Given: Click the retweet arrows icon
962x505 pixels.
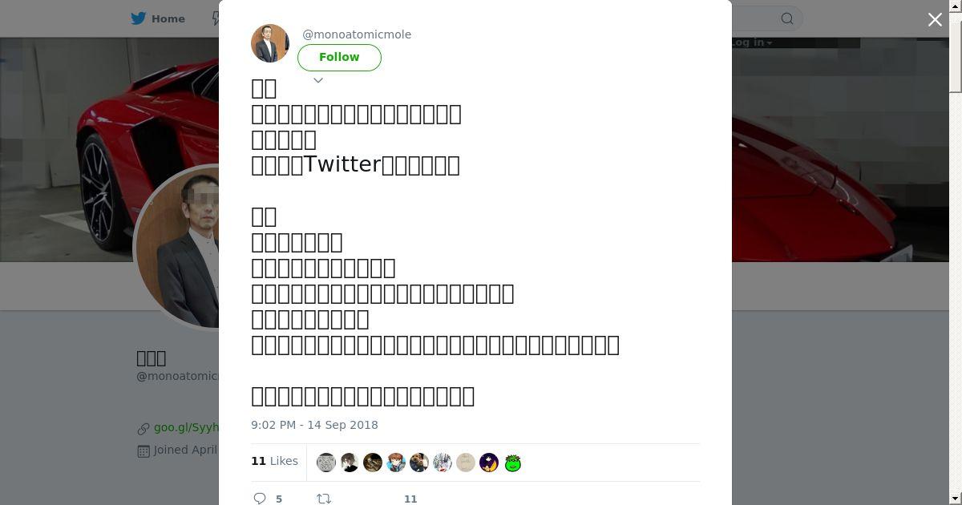Looking at the screenshot, I should point(324,498).
